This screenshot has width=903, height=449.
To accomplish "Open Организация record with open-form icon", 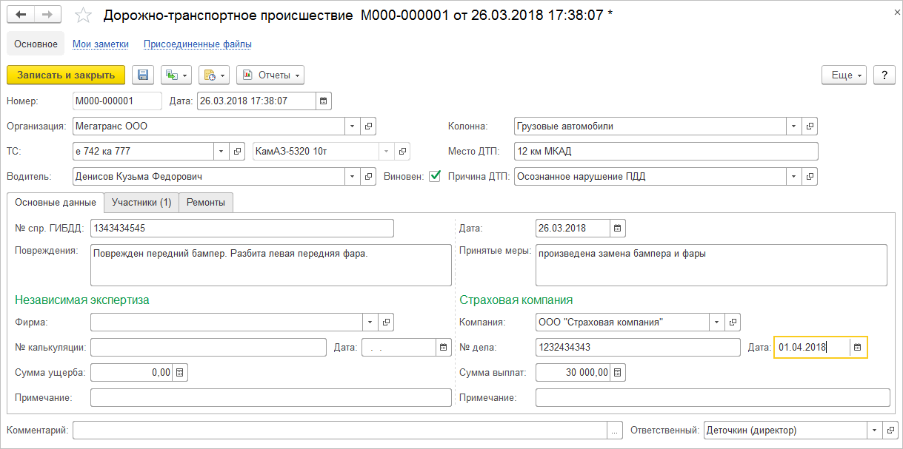I will click(x=369, y=126).
